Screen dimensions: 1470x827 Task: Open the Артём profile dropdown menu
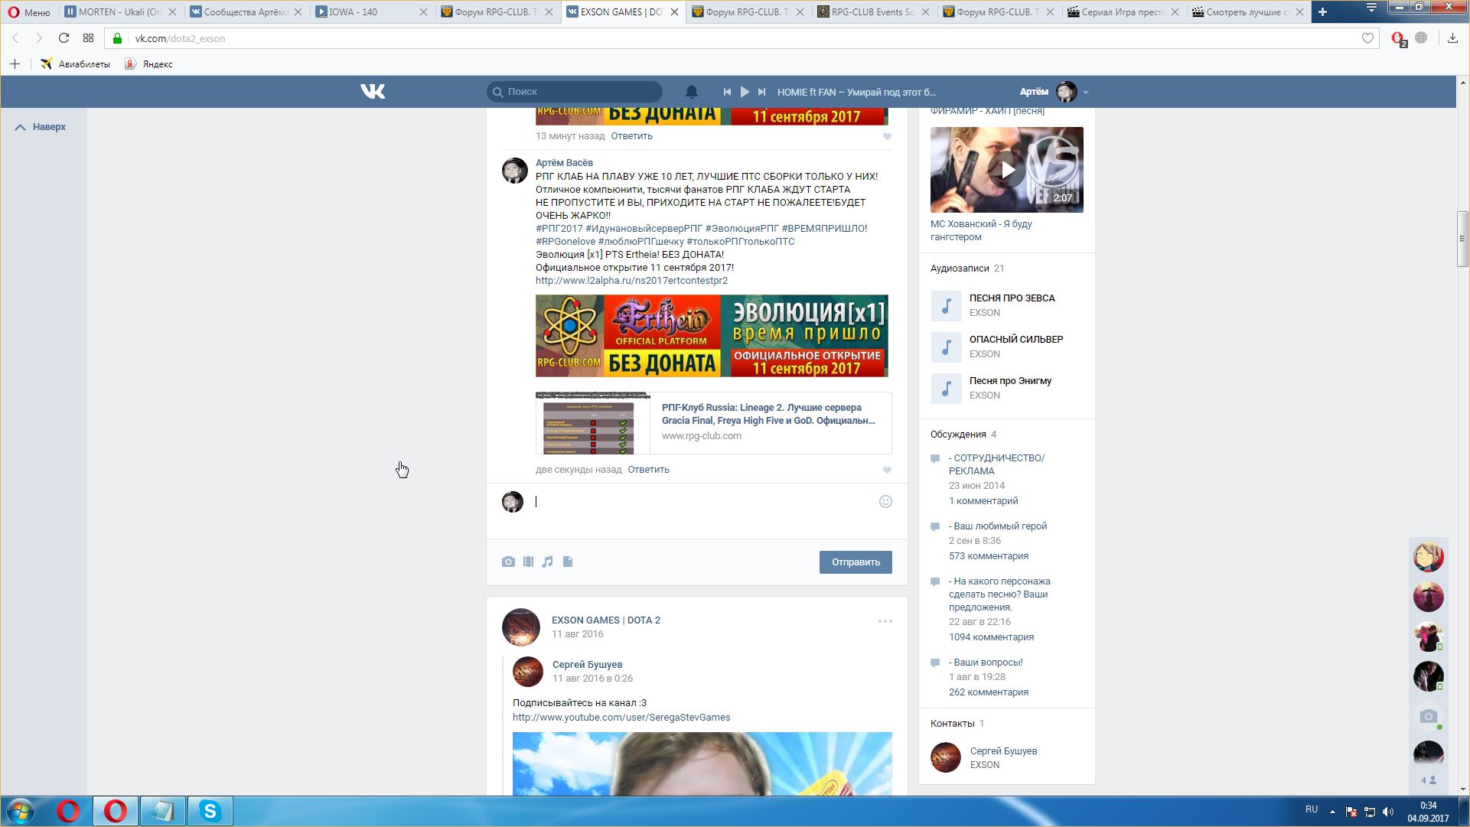point(1054,92)
